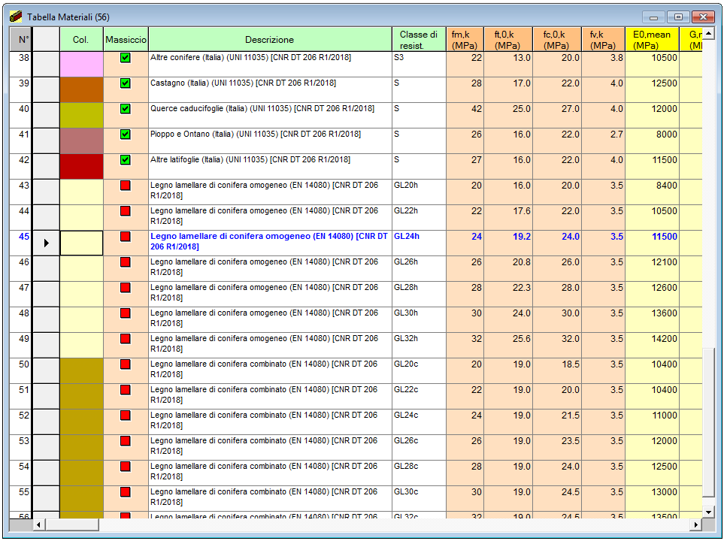Viewport: 724px width, 541px height.
Task: Check Massiccio box for GL20c row 50
Action: tap(126, 364)
